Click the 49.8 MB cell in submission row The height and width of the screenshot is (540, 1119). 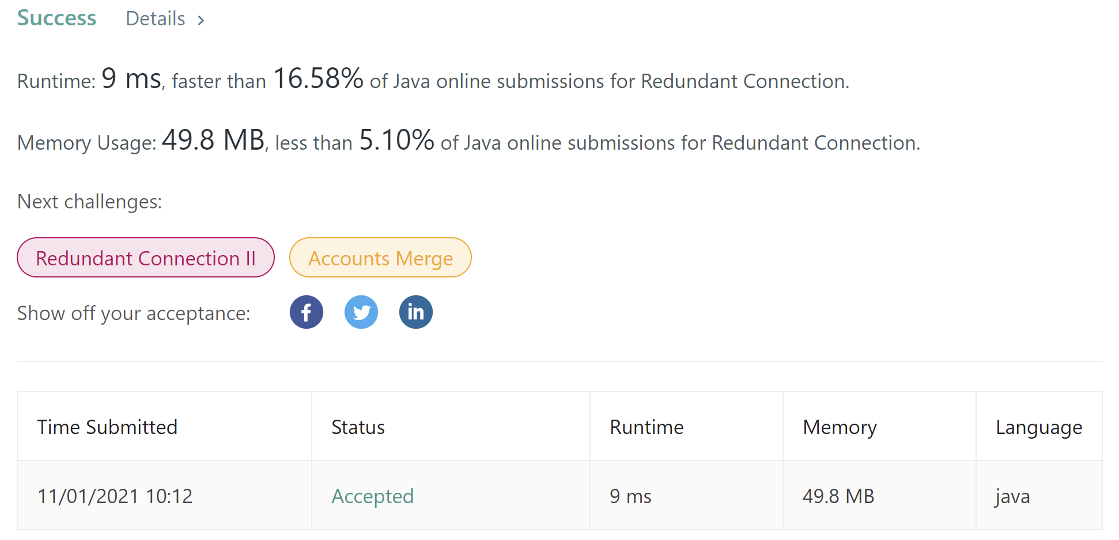[x=838, y=496]
